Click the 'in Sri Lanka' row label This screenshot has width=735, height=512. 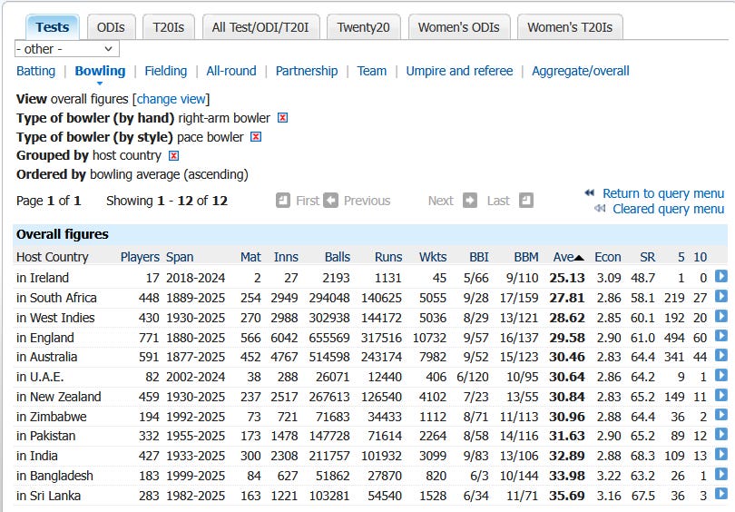point(48,496)
